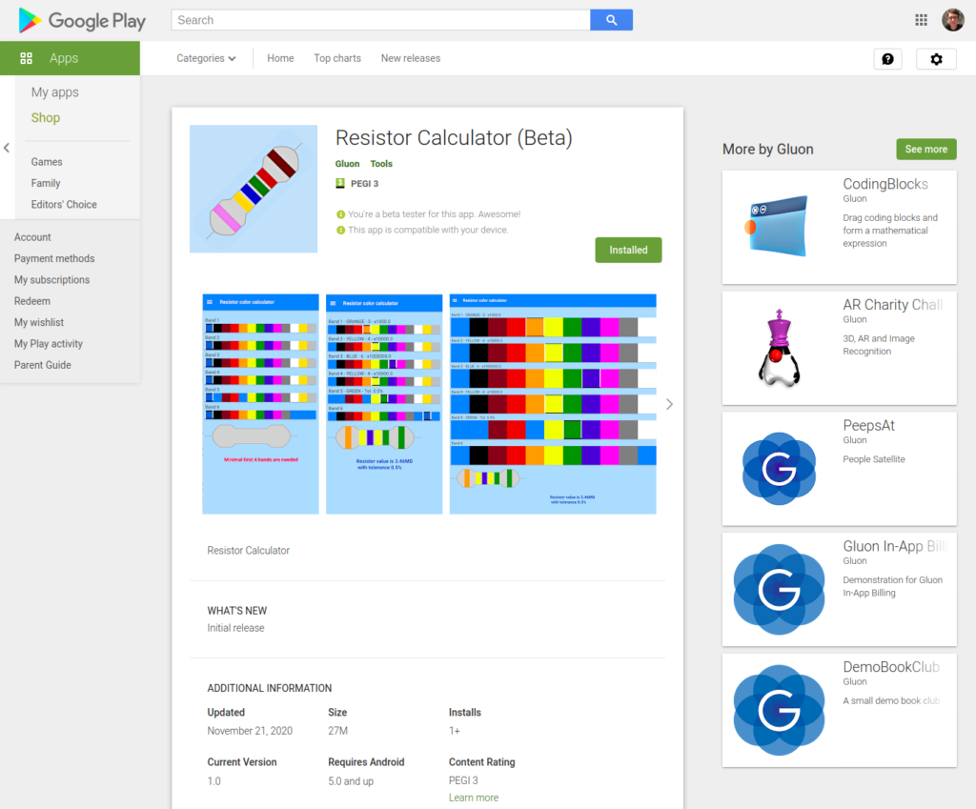The height and width of the screenshot is (809, 976).
Task: Click Learn more under Content Rating
Action: (474, 798)
